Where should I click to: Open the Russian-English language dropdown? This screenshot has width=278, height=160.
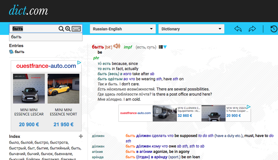[123, 29]
